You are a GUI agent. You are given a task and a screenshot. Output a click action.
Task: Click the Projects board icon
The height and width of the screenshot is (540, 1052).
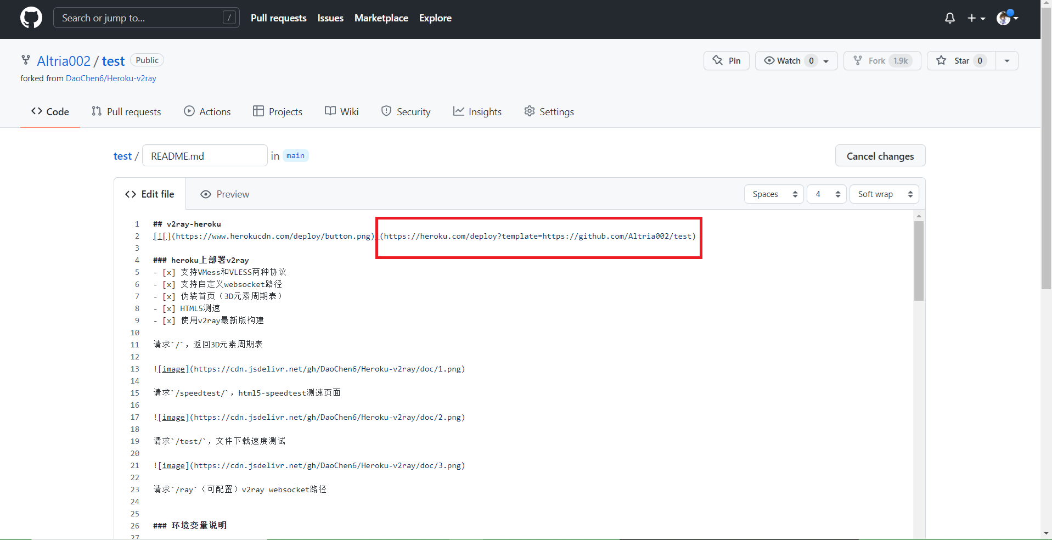pyautogui.click(x=258, y=111)
